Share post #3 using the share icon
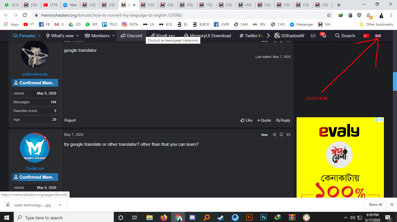The width and height of the screenshot is (397, 222). click(x=274, y=135)
